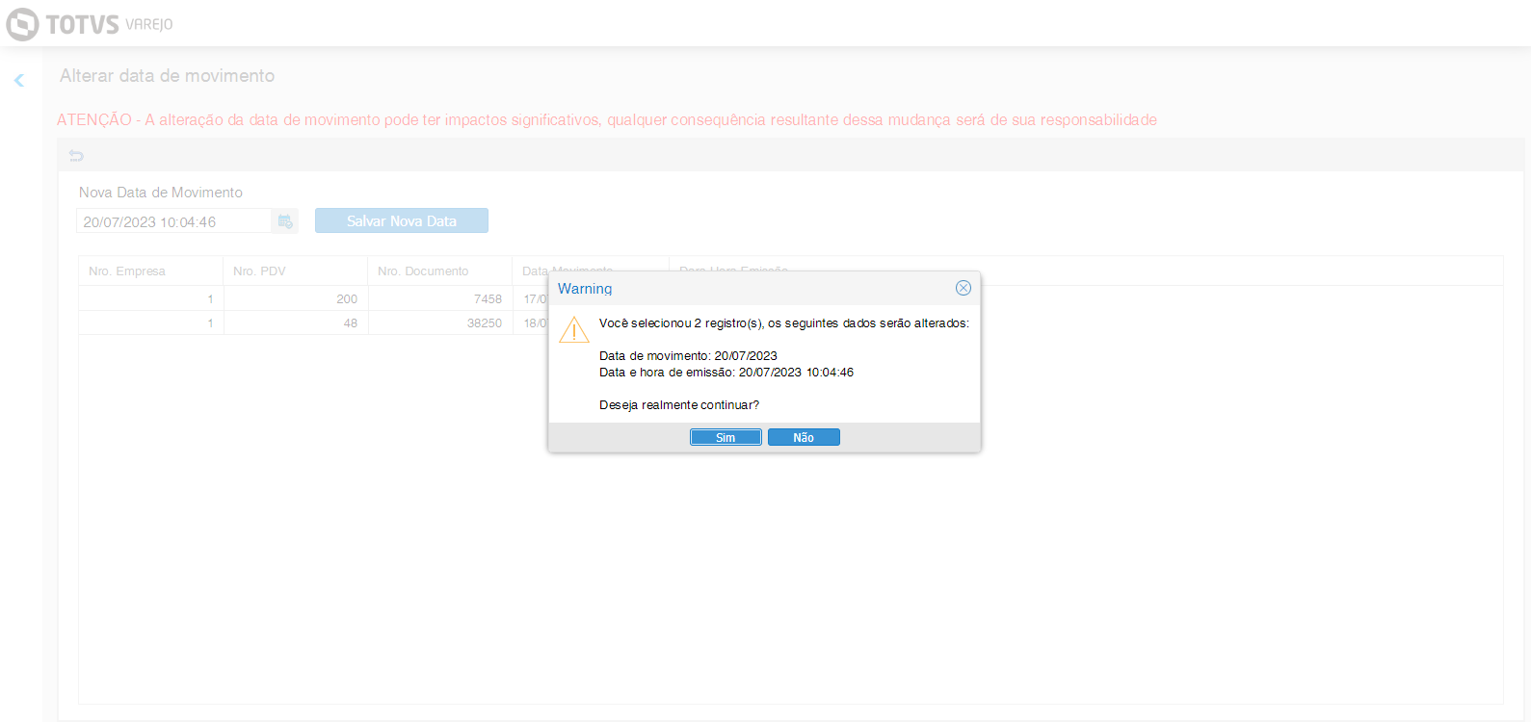The width and height of the screenshot is (1531, 722).
Task: Click the TOTVS Varejo logo
Action: pyautogui.click(x=90, y=24)
